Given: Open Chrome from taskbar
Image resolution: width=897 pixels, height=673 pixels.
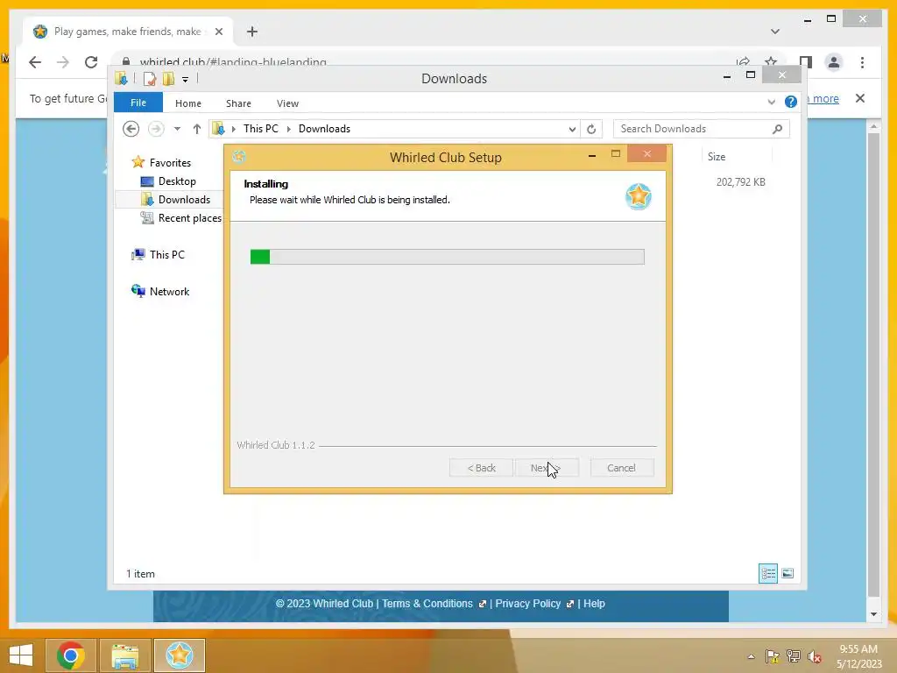Looking at the screenshot, I should 71,655.
